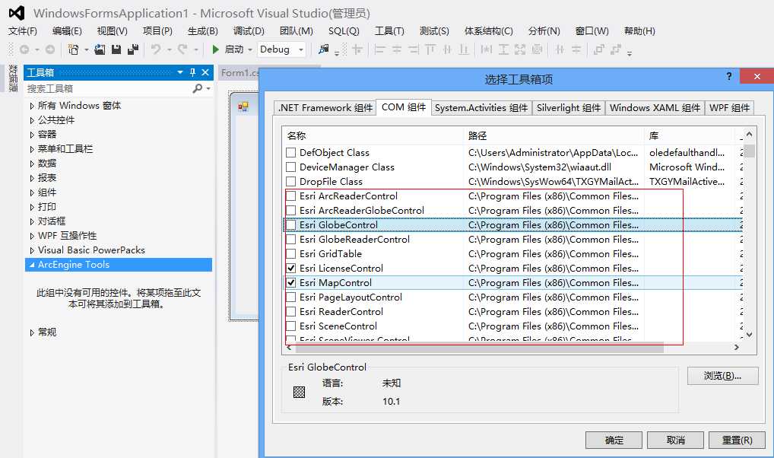774x458 pixels.
Task: Open the 调试(D) menu
Action: (249, 31)
